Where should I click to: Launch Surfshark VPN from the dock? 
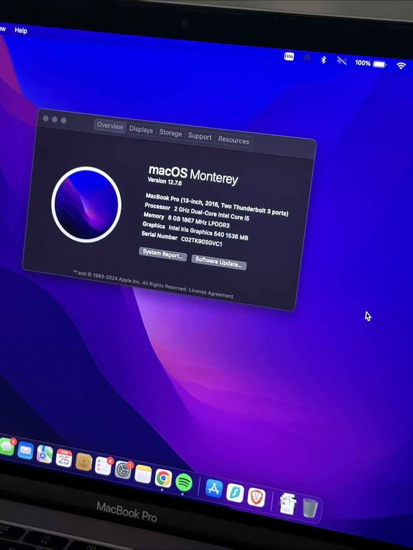[235, 493]
